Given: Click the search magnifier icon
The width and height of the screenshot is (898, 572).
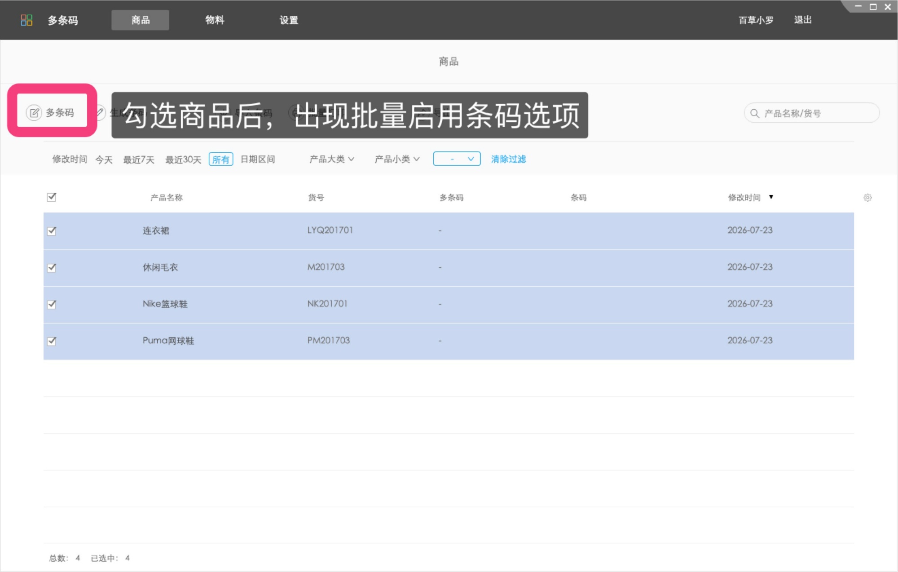Looking at the screenshot, I should coord(755,113).
